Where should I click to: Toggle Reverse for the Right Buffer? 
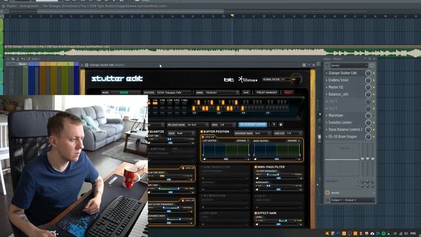[293, 141]
